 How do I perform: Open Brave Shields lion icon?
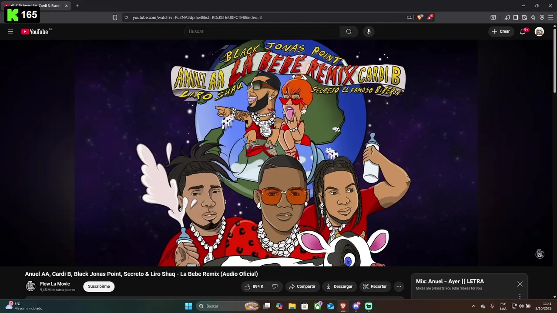[x=419, y=17]
